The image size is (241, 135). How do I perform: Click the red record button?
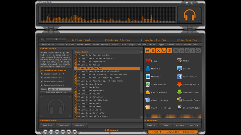tap(75, 132)
